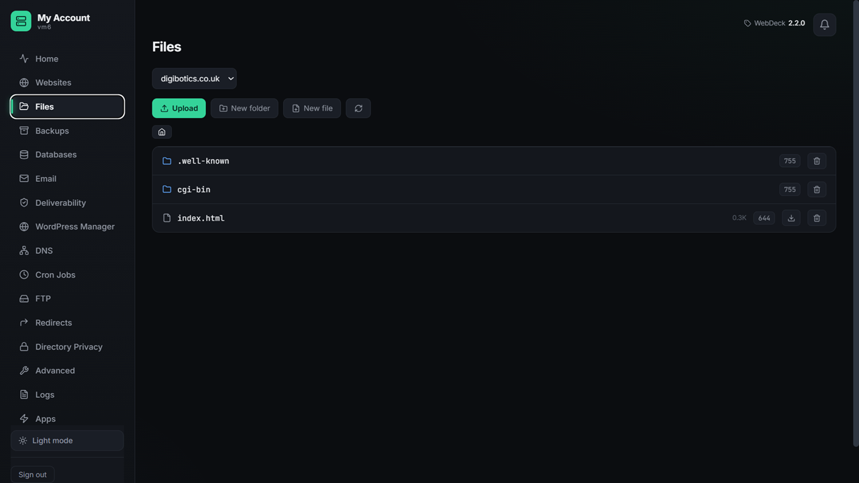
Task: Open Backups from the sidebar
Action: pos(67,131)
